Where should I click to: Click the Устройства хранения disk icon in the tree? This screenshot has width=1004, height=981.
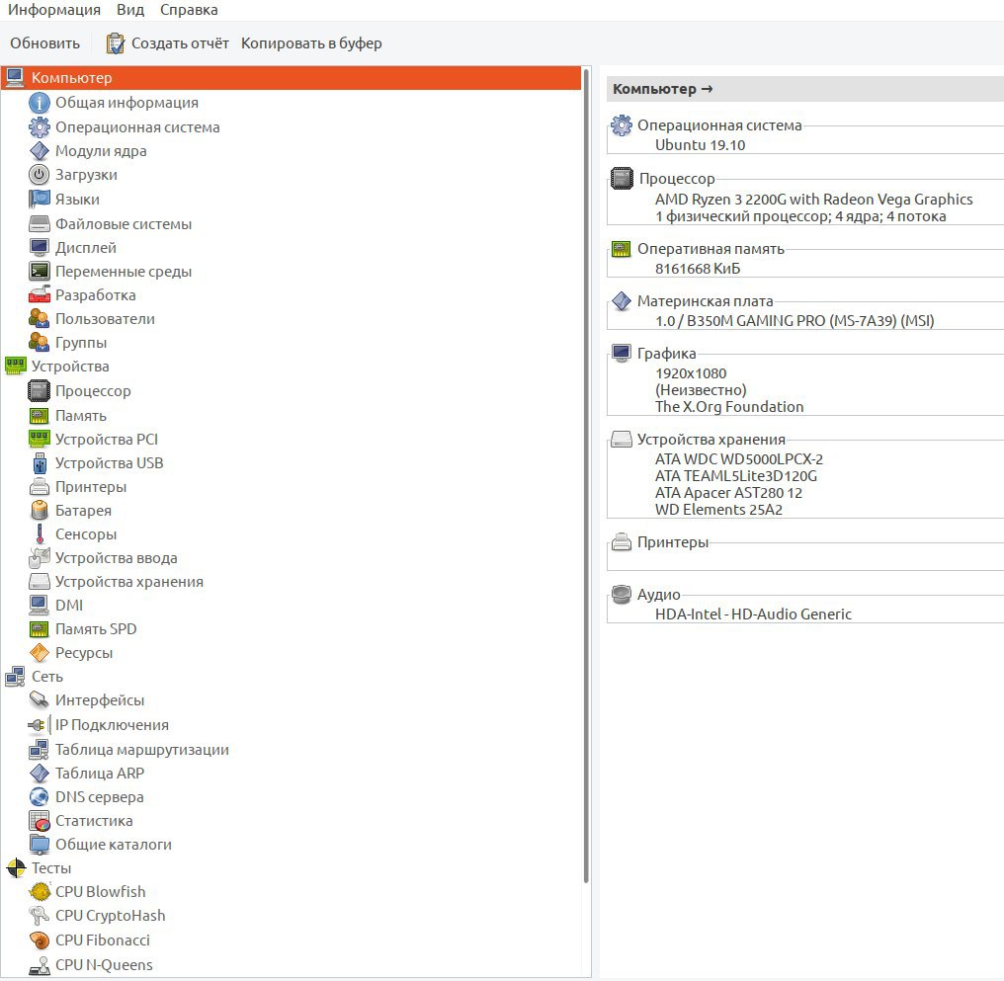tap(40, 582)
